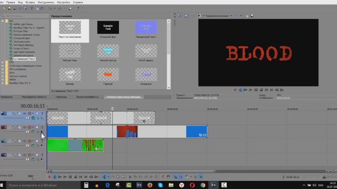Switch to the Видеоспецэффекты tab
337x189 pixels.
(x=87, y=97)
